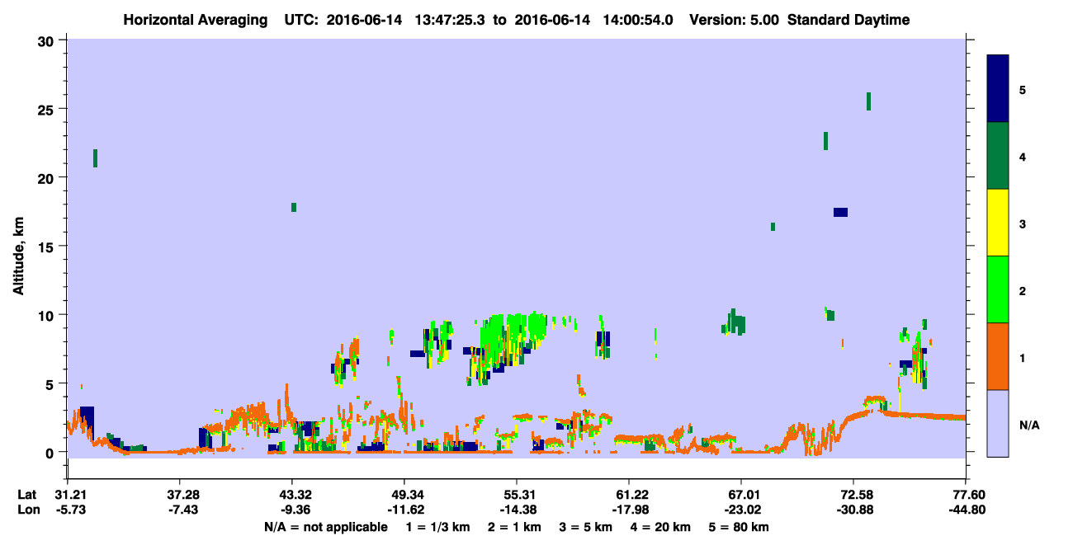This screenshot has height=550, width=1073.
Task: Click the 'Lon' row label
Action: 28,509
